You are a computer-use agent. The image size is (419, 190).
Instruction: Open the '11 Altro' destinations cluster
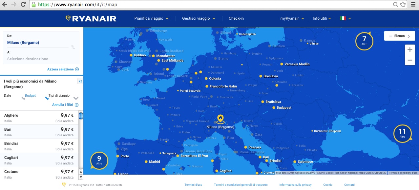tap(402, 134)
